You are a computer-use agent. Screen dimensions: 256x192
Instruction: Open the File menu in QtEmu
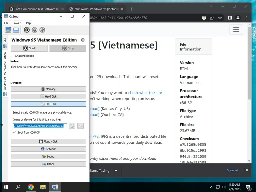(6, 23)
